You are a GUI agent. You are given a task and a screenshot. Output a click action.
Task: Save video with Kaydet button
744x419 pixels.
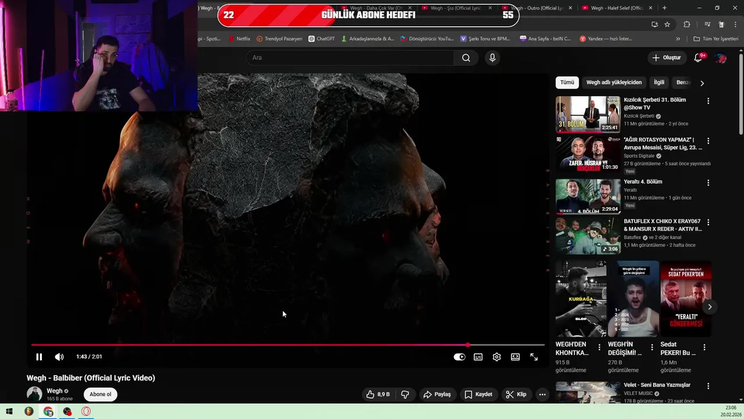click(x=478, y=395)
